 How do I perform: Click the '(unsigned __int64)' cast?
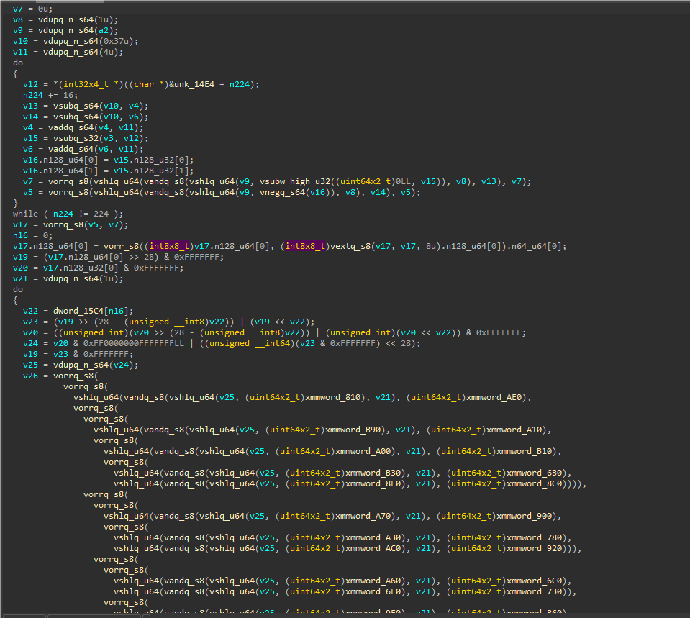tap(245, 343)
